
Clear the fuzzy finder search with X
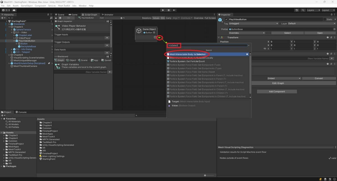tap(249, 45)
